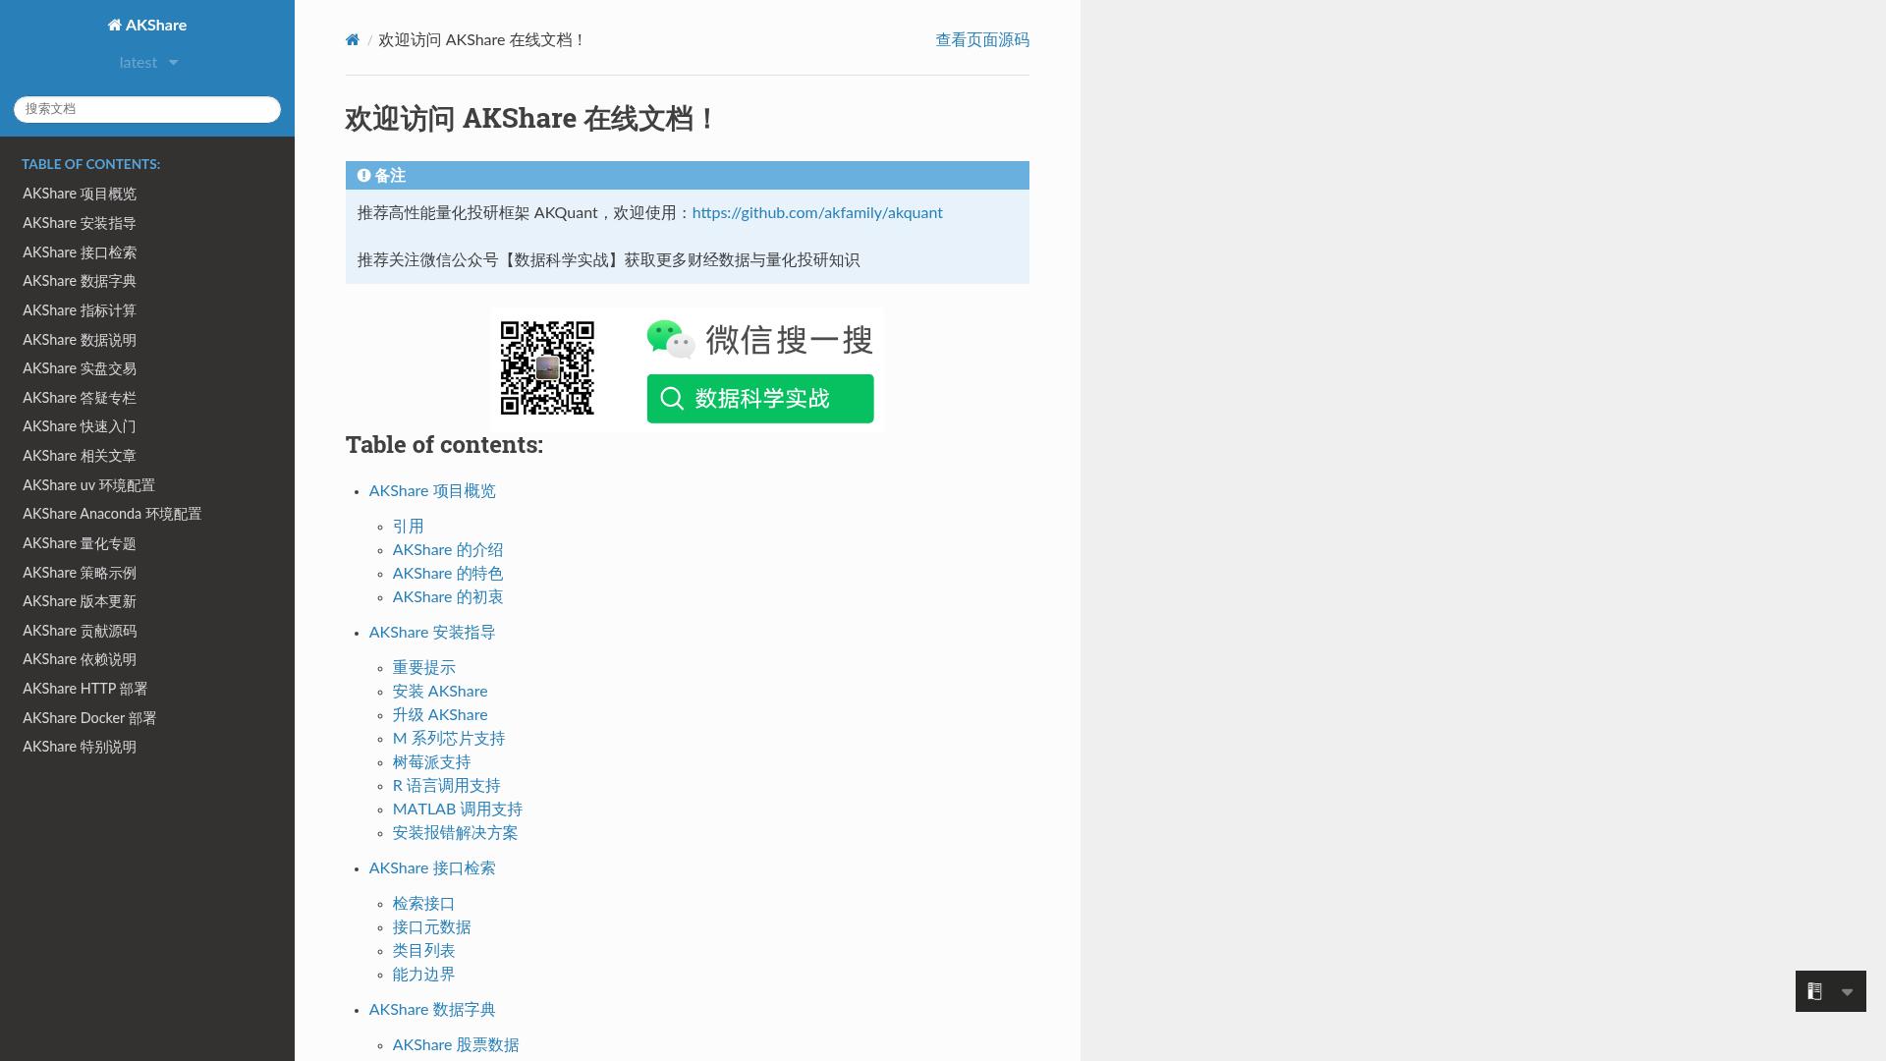Open 查看页面源码 link
This screenshot has width=1886, height=1061.
(x=982, y=40)
